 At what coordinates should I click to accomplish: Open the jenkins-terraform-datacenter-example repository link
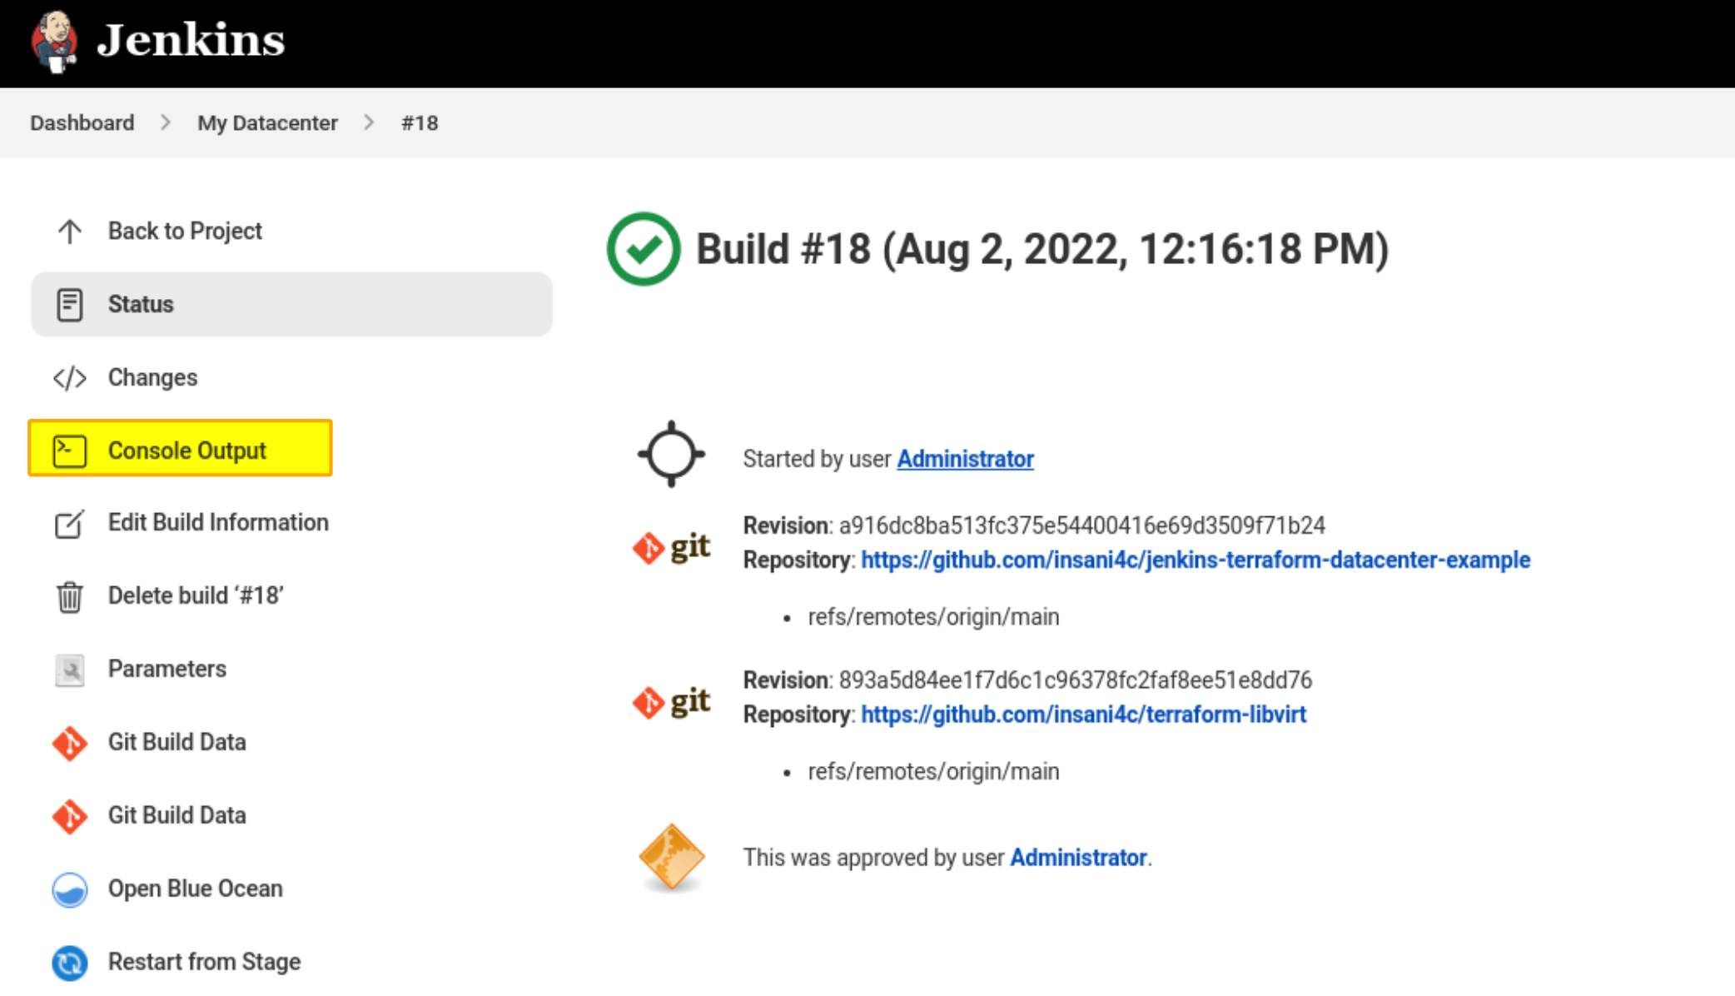pyautogui.click(x=1196, y=560)
